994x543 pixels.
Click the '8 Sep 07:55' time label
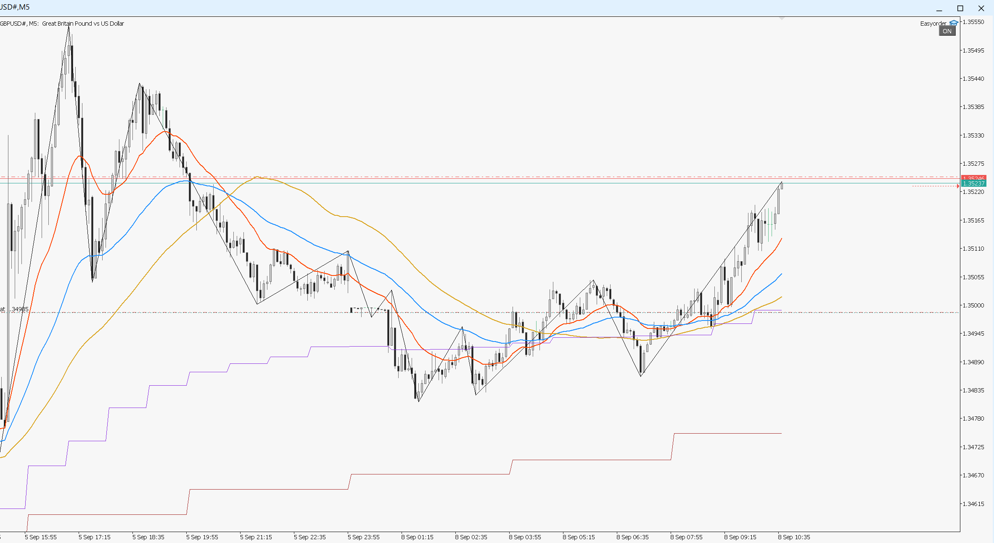(x=687, y=537)
